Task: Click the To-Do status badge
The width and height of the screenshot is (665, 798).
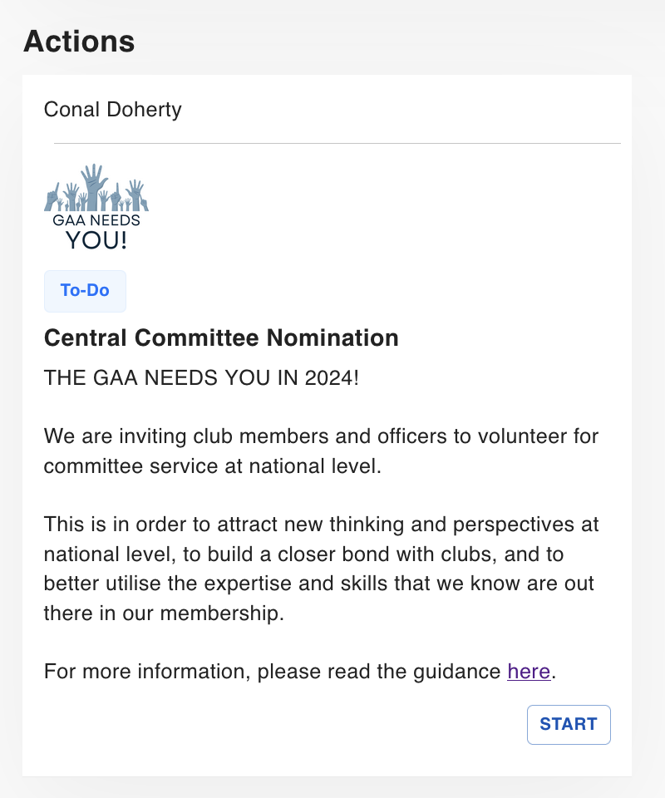Action: tap(85, 291)
